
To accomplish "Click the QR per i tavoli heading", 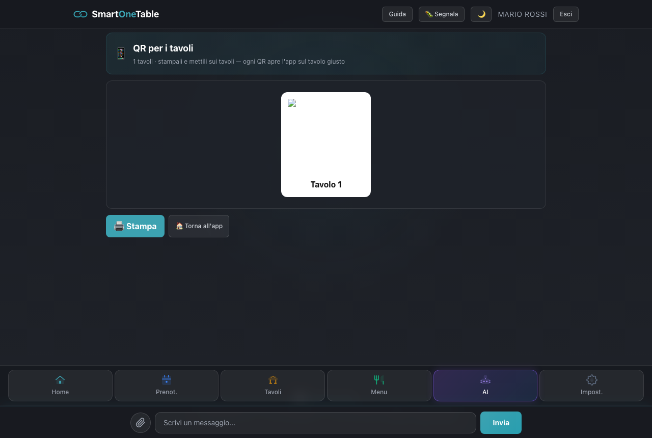I will point(163,48).
